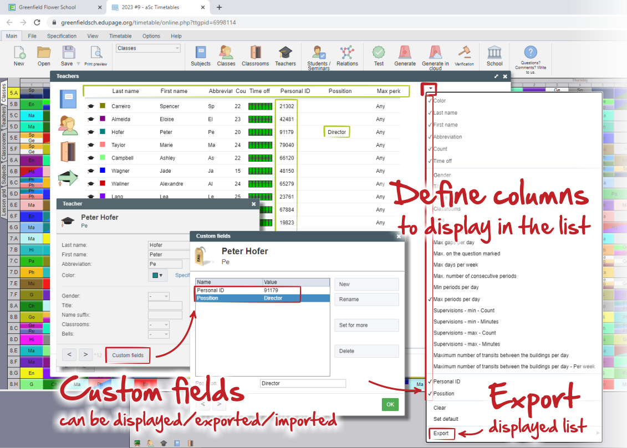627x448 pixels.
Task: Open the Specification menu
Action: (x=62, y=36)
